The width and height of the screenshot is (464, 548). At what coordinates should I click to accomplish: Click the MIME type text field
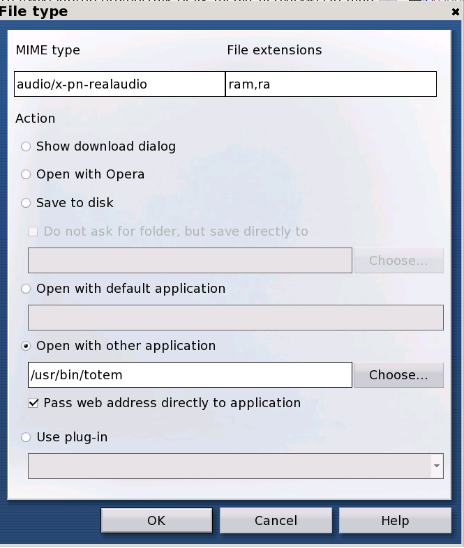coord(119,85)
